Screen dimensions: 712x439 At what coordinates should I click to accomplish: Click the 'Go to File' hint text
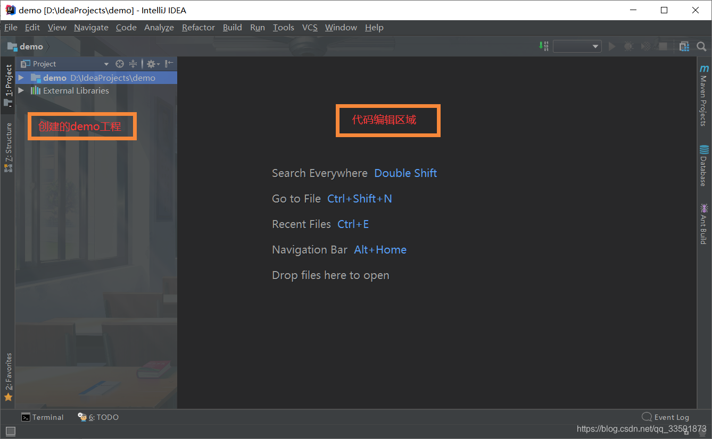296,199
